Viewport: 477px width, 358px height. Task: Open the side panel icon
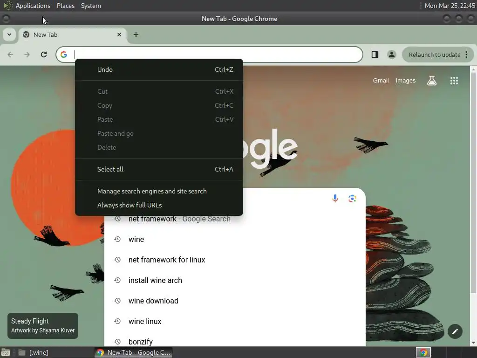(x=375, y=55)
